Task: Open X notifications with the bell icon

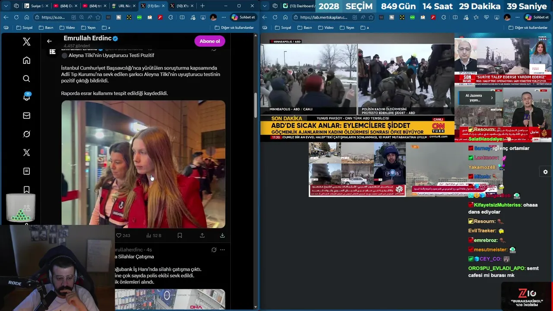Action: [26, 97]
